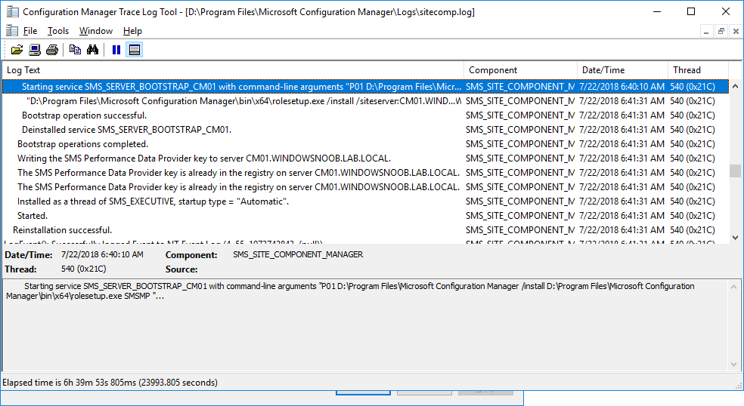Select the rolesetup.exe /install log row

coord(365,101)
